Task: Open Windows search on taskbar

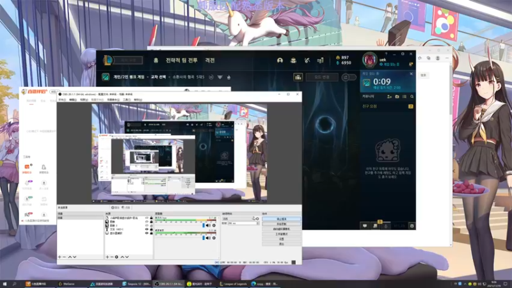Action: point(14,284)
